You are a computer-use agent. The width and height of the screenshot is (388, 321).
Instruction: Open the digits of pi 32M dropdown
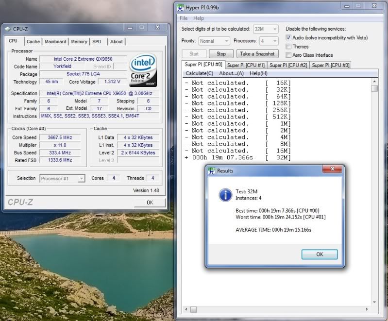click(266, 29)
